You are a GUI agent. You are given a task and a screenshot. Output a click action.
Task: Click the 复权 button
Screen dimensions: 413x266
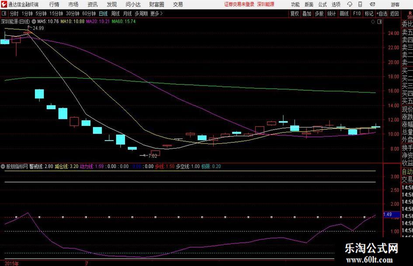(x=295, y=14)
